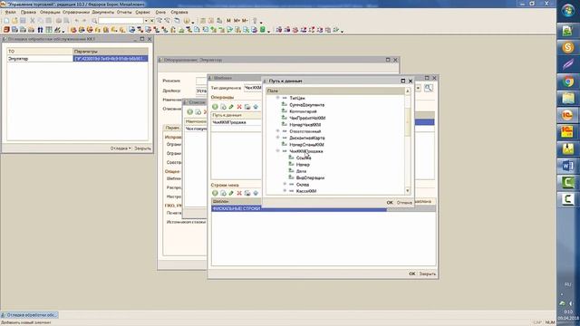
Task: Select the Комментарий field
Action: (x=303, y=111)
